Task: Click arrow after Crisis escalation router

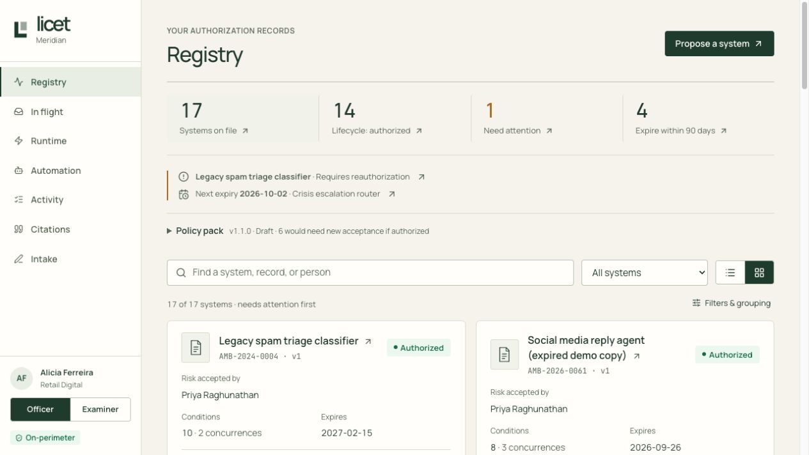Action: (x=391, y=194)
